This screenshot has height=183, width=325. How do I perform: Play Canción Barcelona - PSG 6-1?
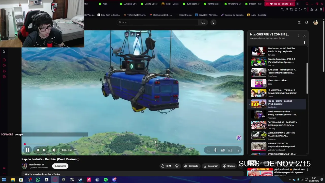(277, 62)
